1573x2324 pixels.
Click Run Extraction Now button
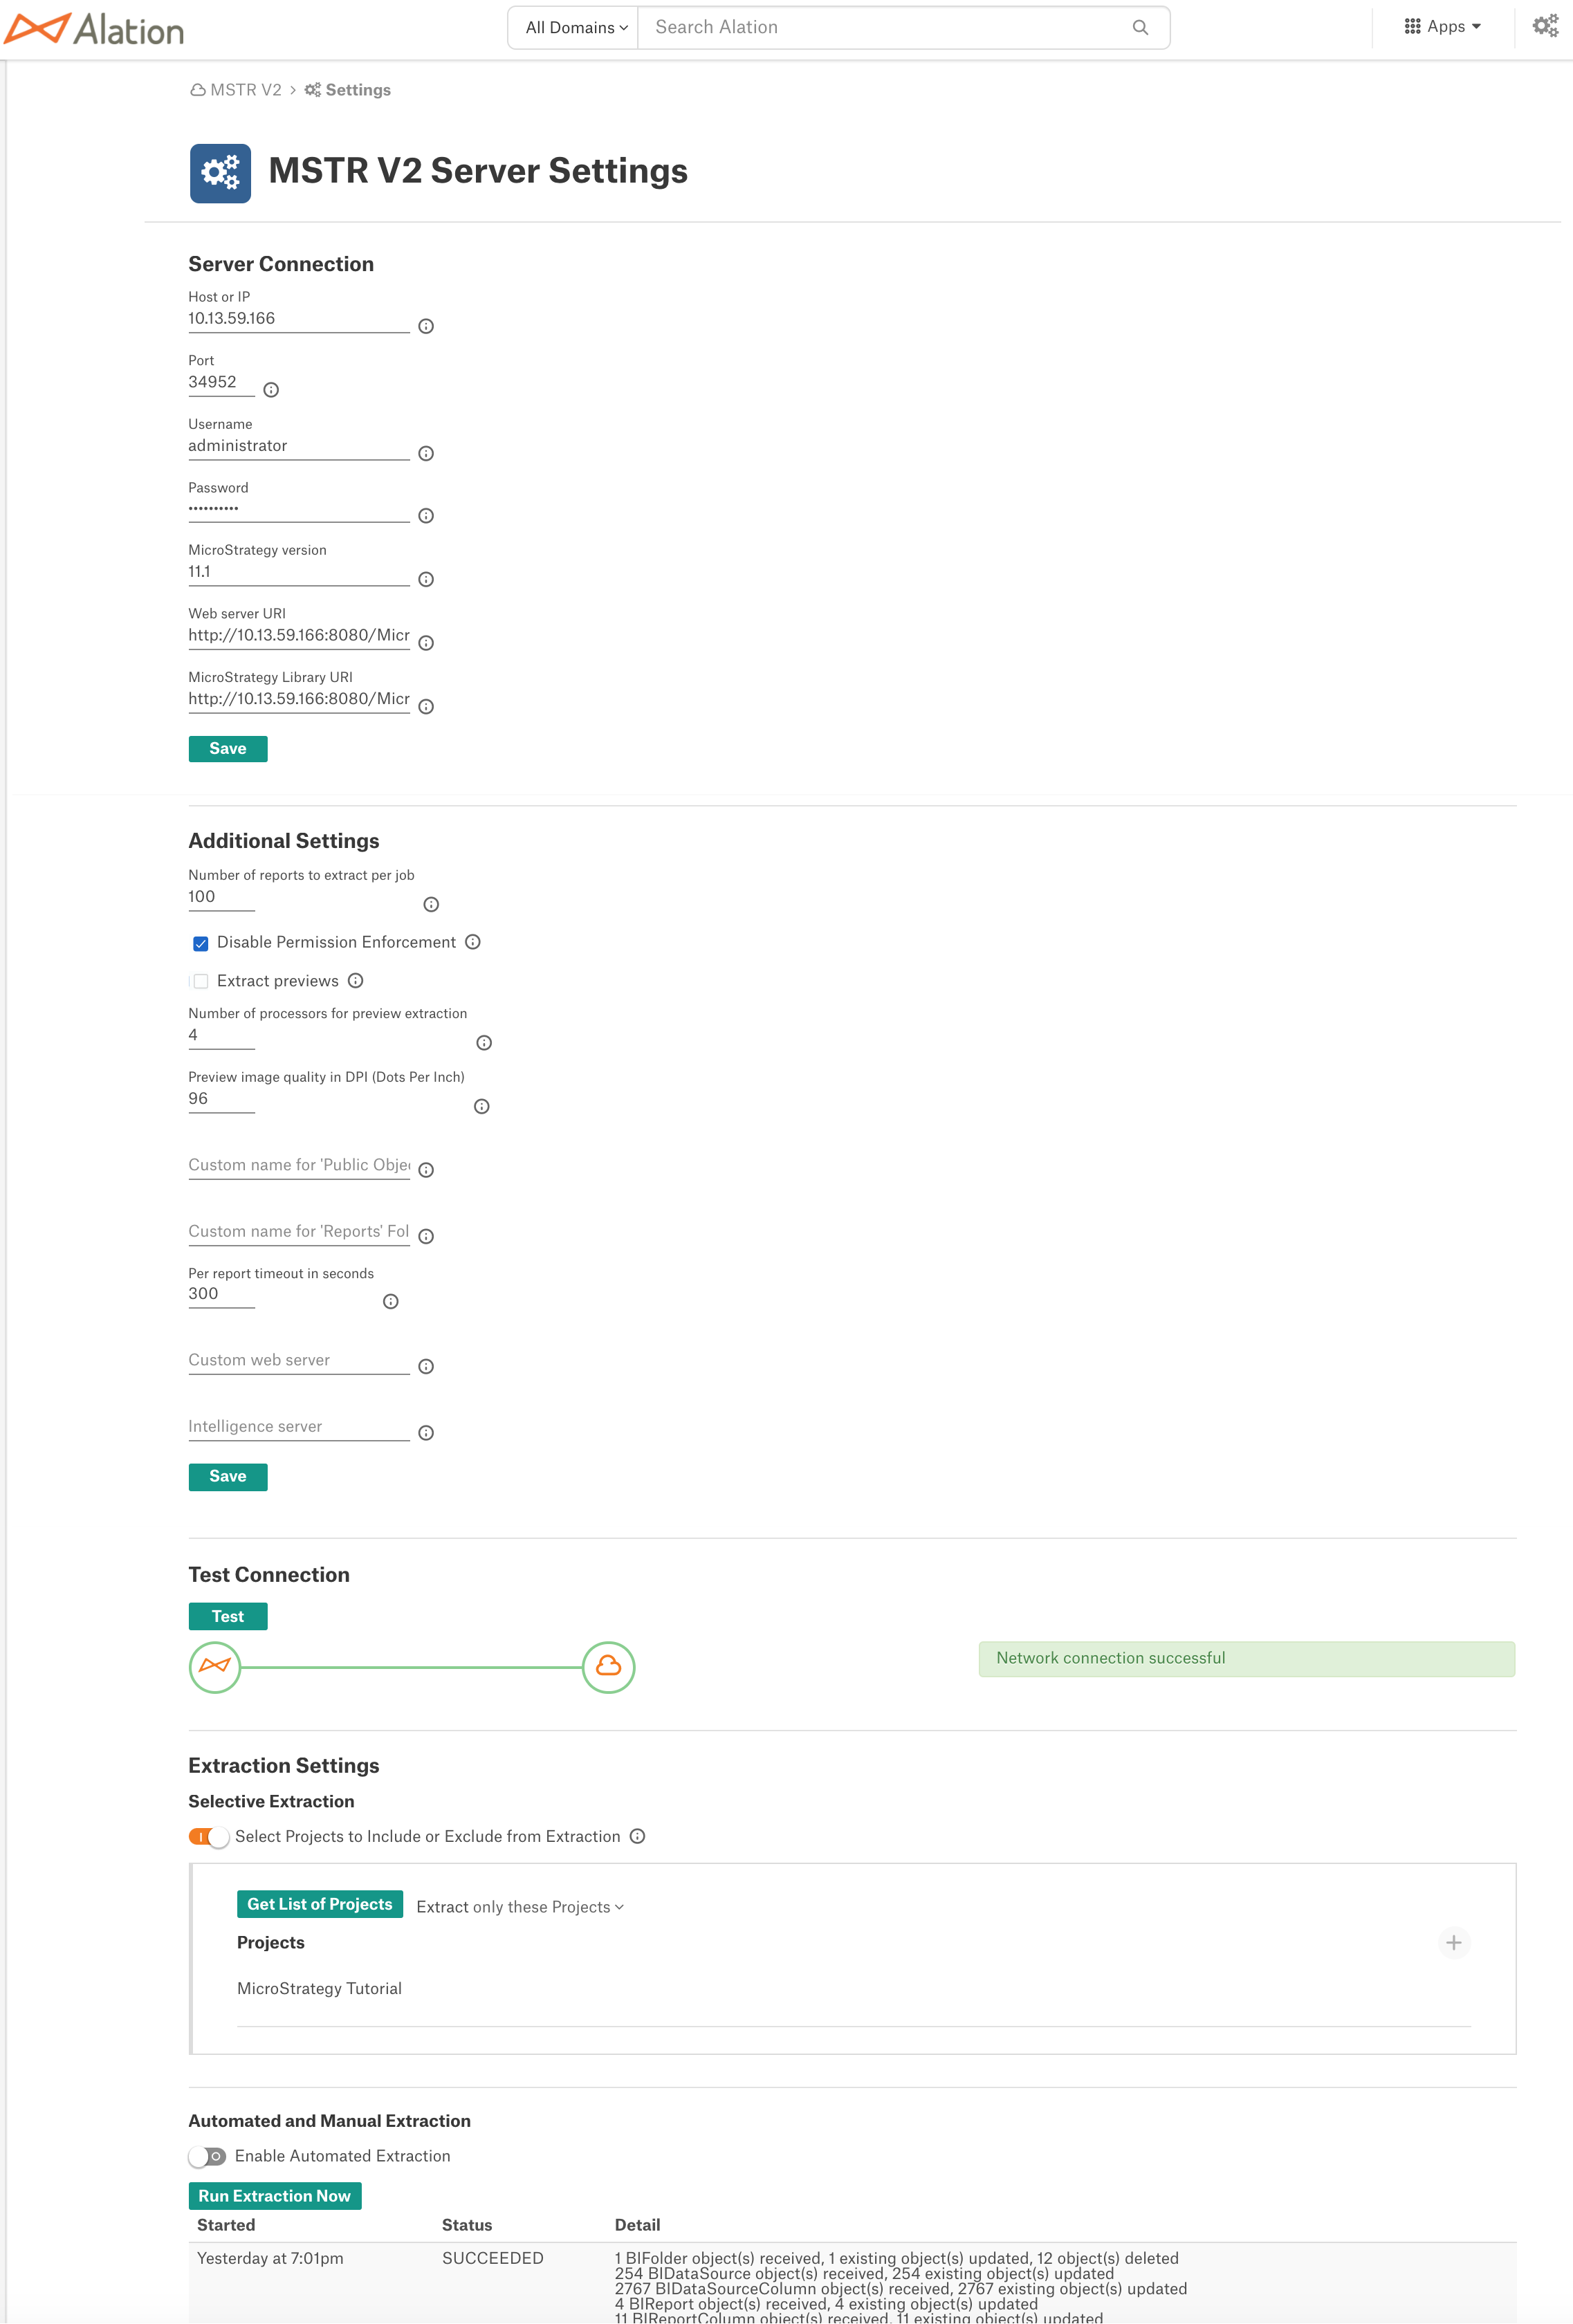click(x=275, y=2196)
